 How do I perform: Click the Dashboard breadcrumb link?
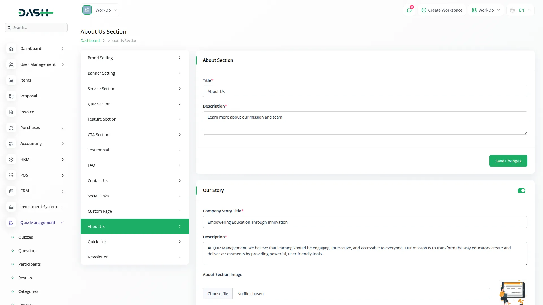90,41
